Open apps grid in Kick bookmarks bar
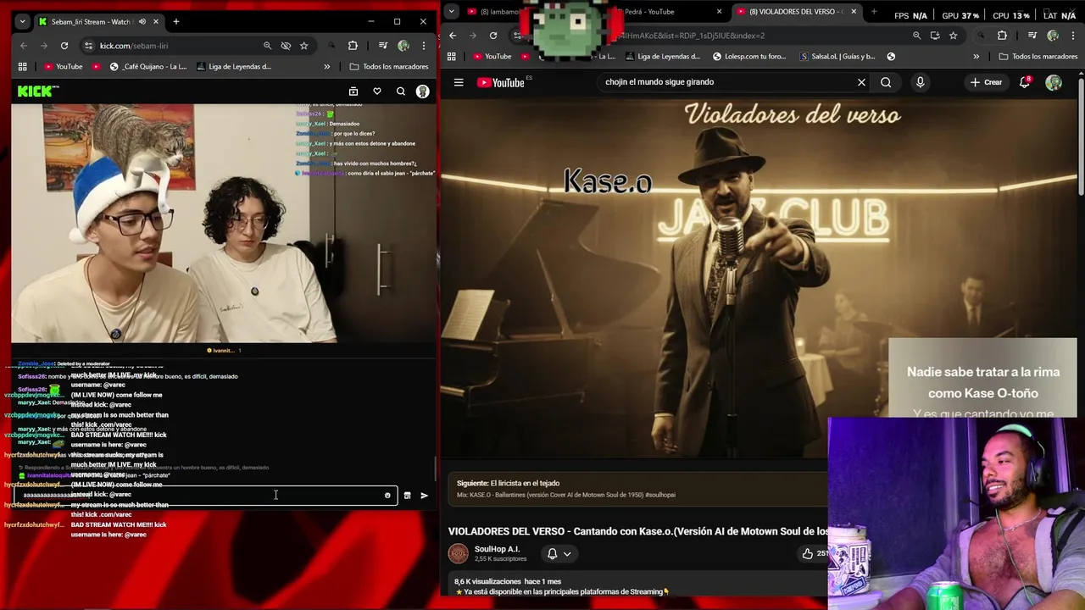 [23, 66]
